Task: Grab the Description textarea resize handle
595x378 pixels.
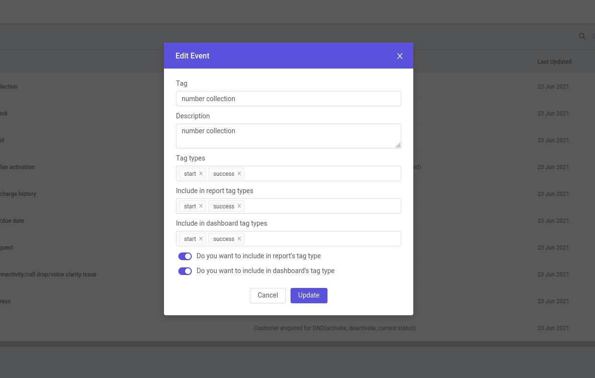Action: (398, 145)
